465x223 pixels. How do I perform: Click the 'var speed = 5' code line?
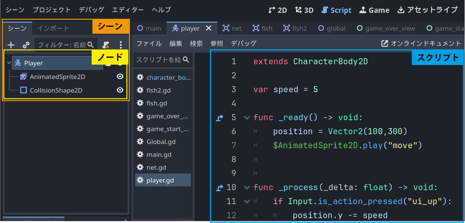pos(286,89)
